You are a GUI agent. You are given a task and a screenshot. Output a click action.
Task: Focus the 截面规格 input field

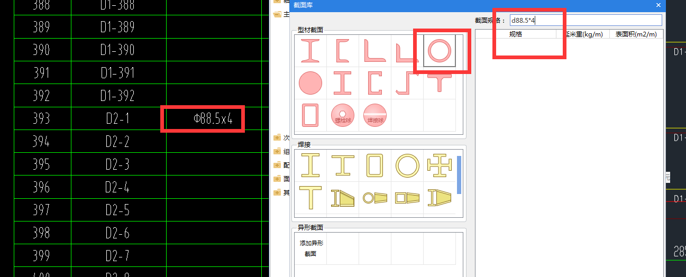point(586,20)
